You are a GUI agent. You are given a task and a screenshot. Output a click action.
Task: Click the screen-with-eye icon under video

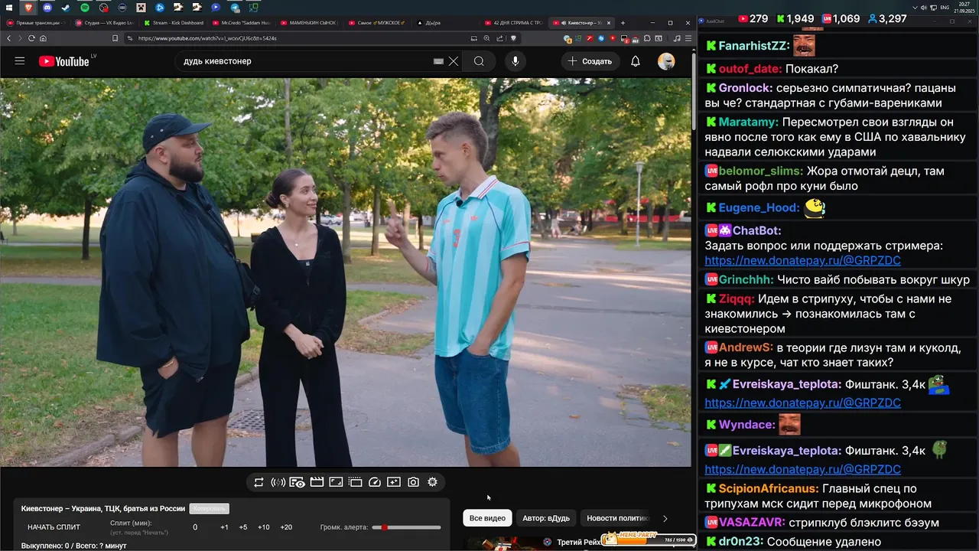tap(297, 482)
